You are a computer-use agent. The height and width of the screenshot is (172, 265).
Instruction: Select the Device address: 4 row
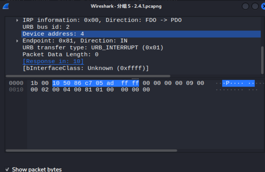[141, 34]
